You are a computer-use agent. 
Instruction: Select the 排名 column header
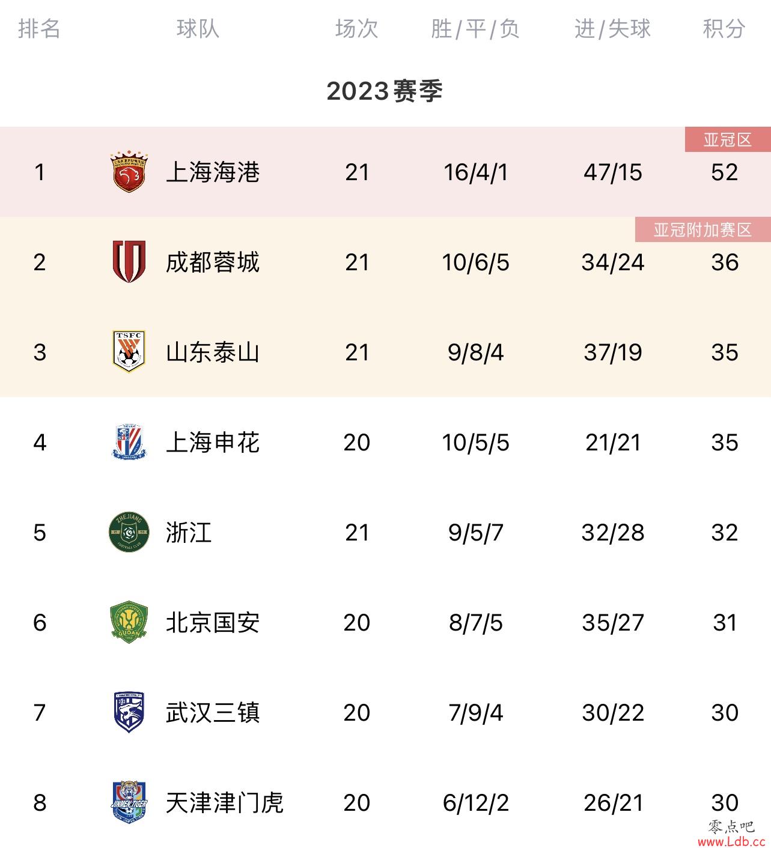pyautogui.click(x=39, y=28)
